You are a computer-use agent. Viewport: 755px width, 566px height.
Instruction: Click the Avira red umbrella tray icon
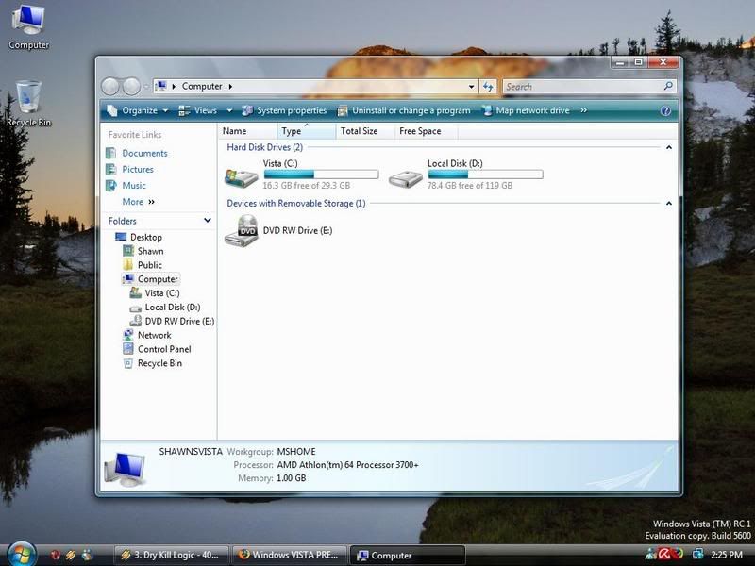tap(664, 555)
